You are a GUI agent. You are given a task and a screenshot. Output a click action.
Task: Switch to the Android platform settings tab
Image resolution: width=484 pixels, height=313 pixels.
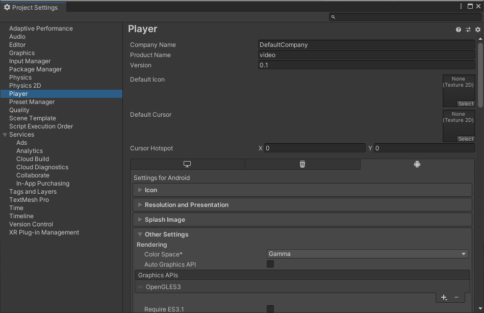tap(417, 164)
